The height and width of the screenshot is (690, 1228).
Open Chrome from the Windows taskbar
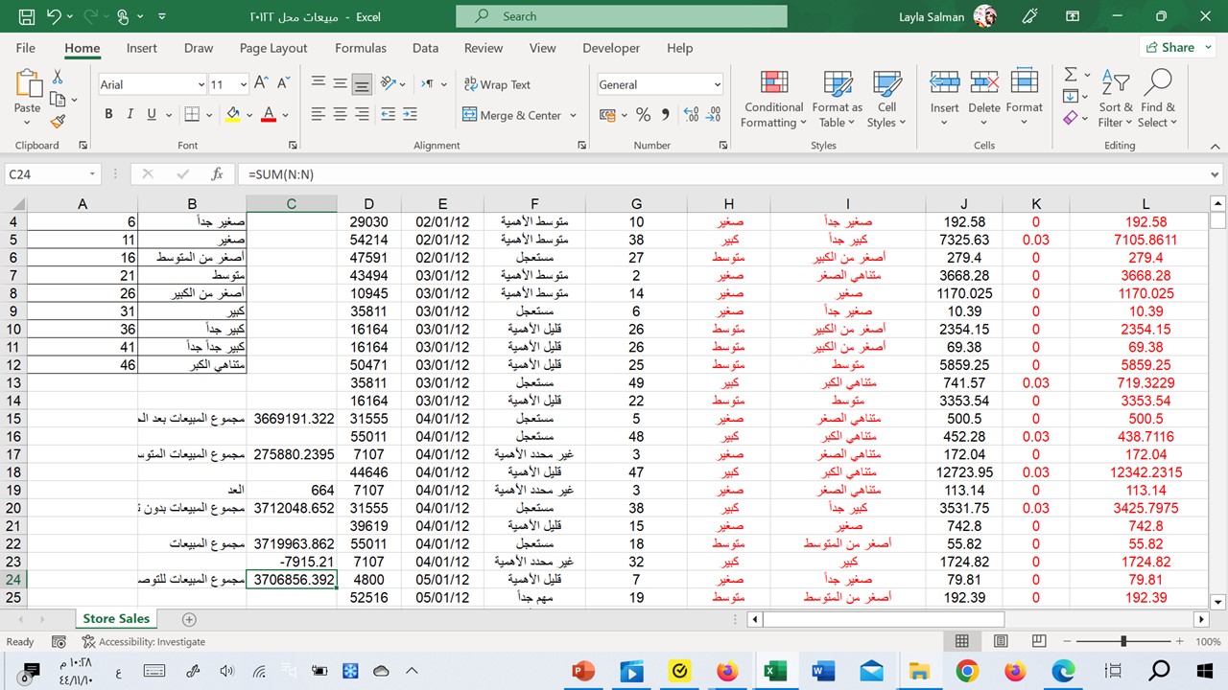coord(967,671)
